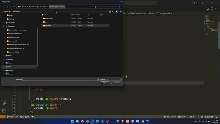This screenshot has width=220, height=124.
Task: Sort files by Size column
Action: tap(102, 15)
